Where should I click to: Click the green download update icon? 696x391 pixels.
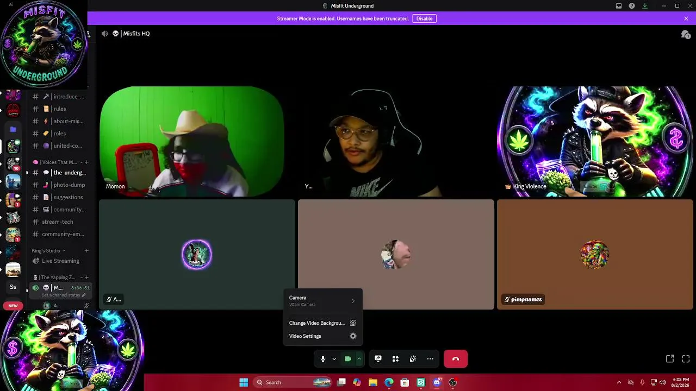click(x=645, y=6)
